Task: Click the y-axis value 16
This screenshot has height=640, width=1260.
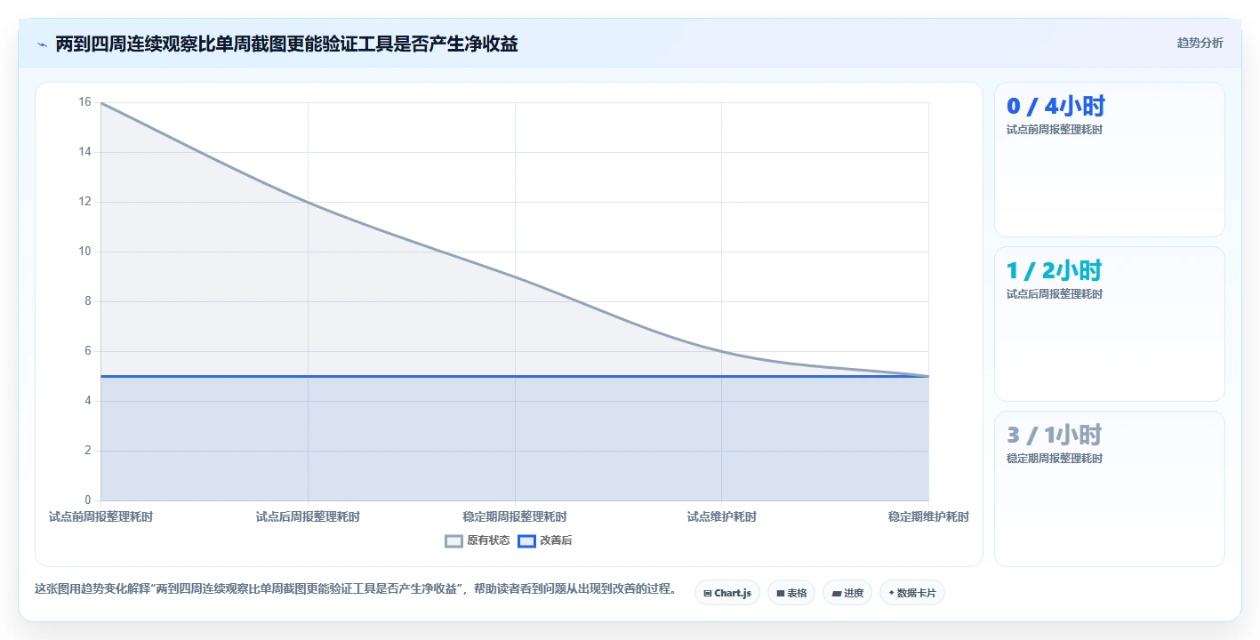Action: click(x=84, y=102)
